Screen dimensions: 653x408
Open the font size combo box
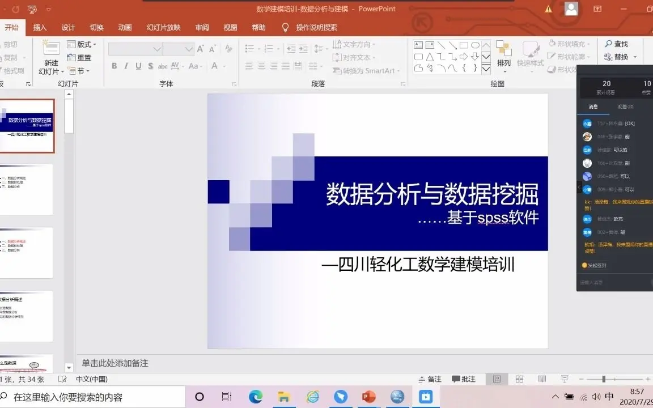coord(178,49)
